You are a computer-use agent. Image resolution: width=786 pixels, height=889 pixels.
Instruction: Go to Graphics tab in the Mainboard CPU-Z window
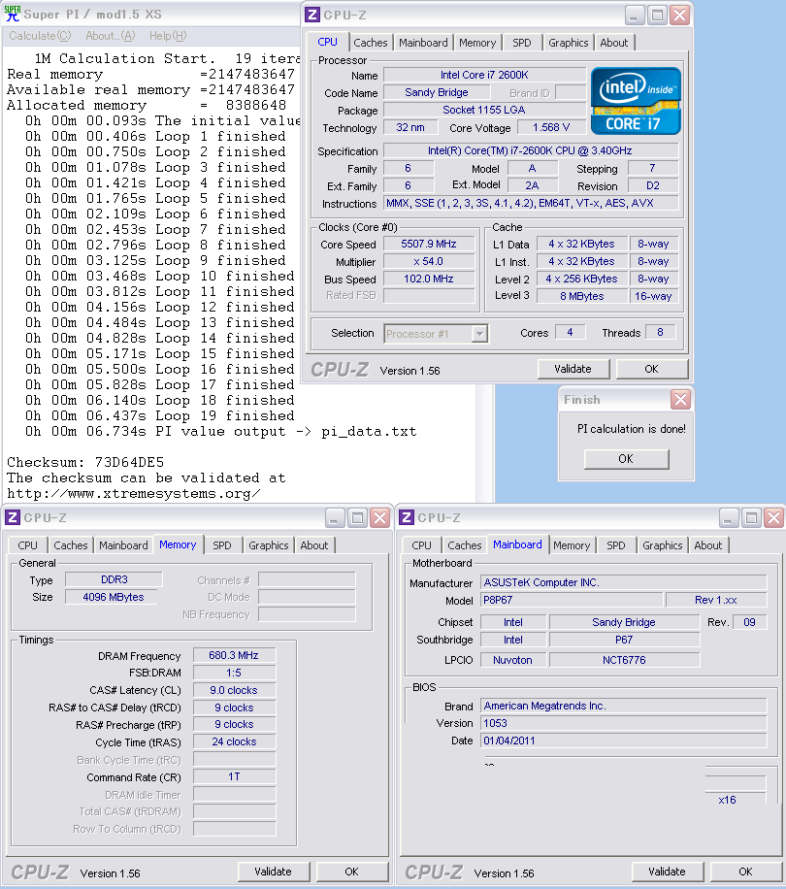coord(663,545)
